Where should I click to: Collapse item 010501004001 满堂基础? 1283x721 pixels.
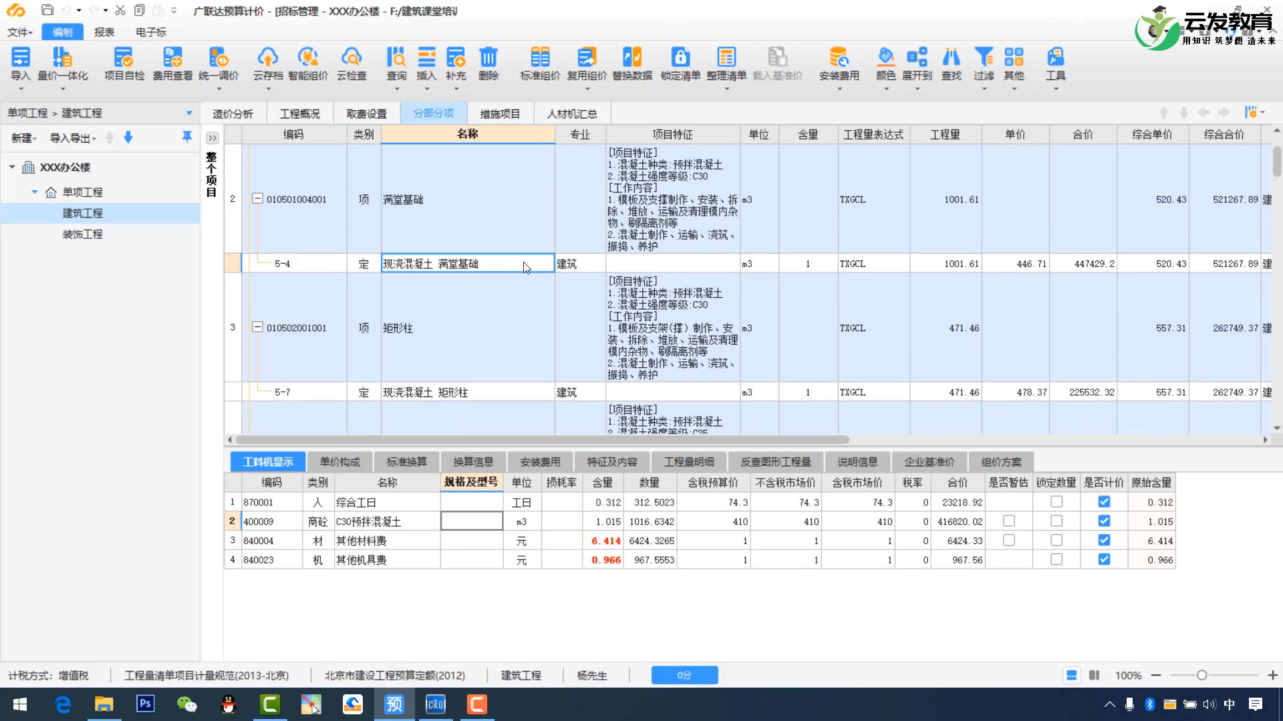point(257,198)
